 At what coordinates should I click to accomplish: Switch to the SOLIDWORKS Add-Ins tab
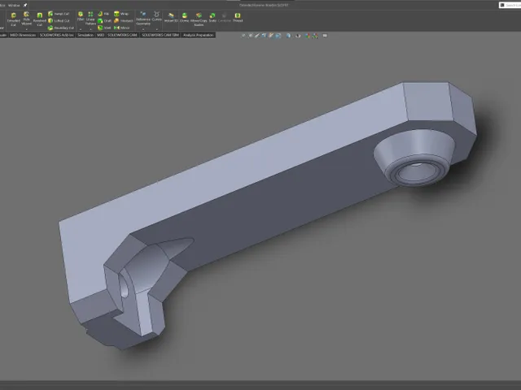coord(56,35)
